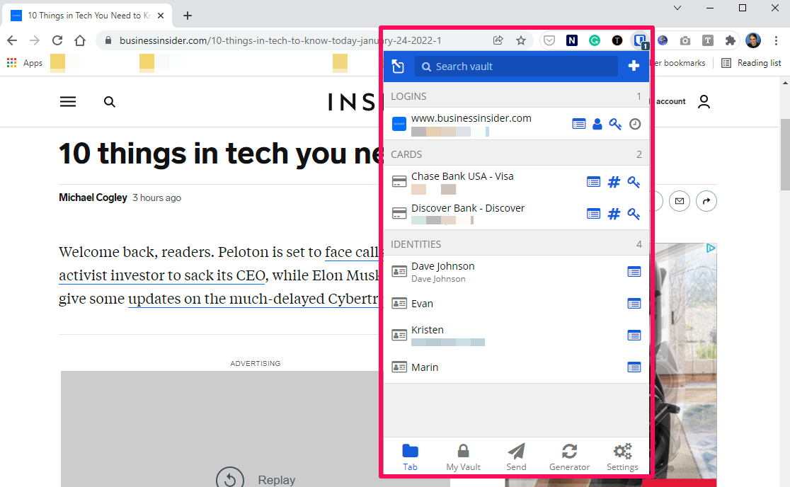
Task: Open the Reading list
Action: coord(751,63)
